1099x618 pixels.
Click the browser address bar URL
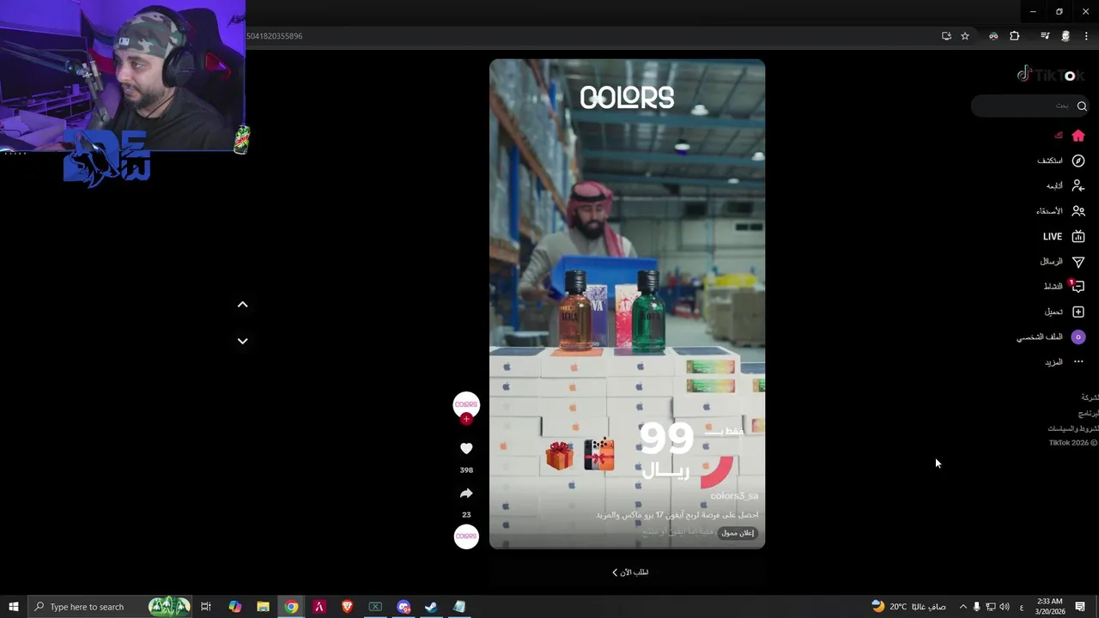pos(275,36)
